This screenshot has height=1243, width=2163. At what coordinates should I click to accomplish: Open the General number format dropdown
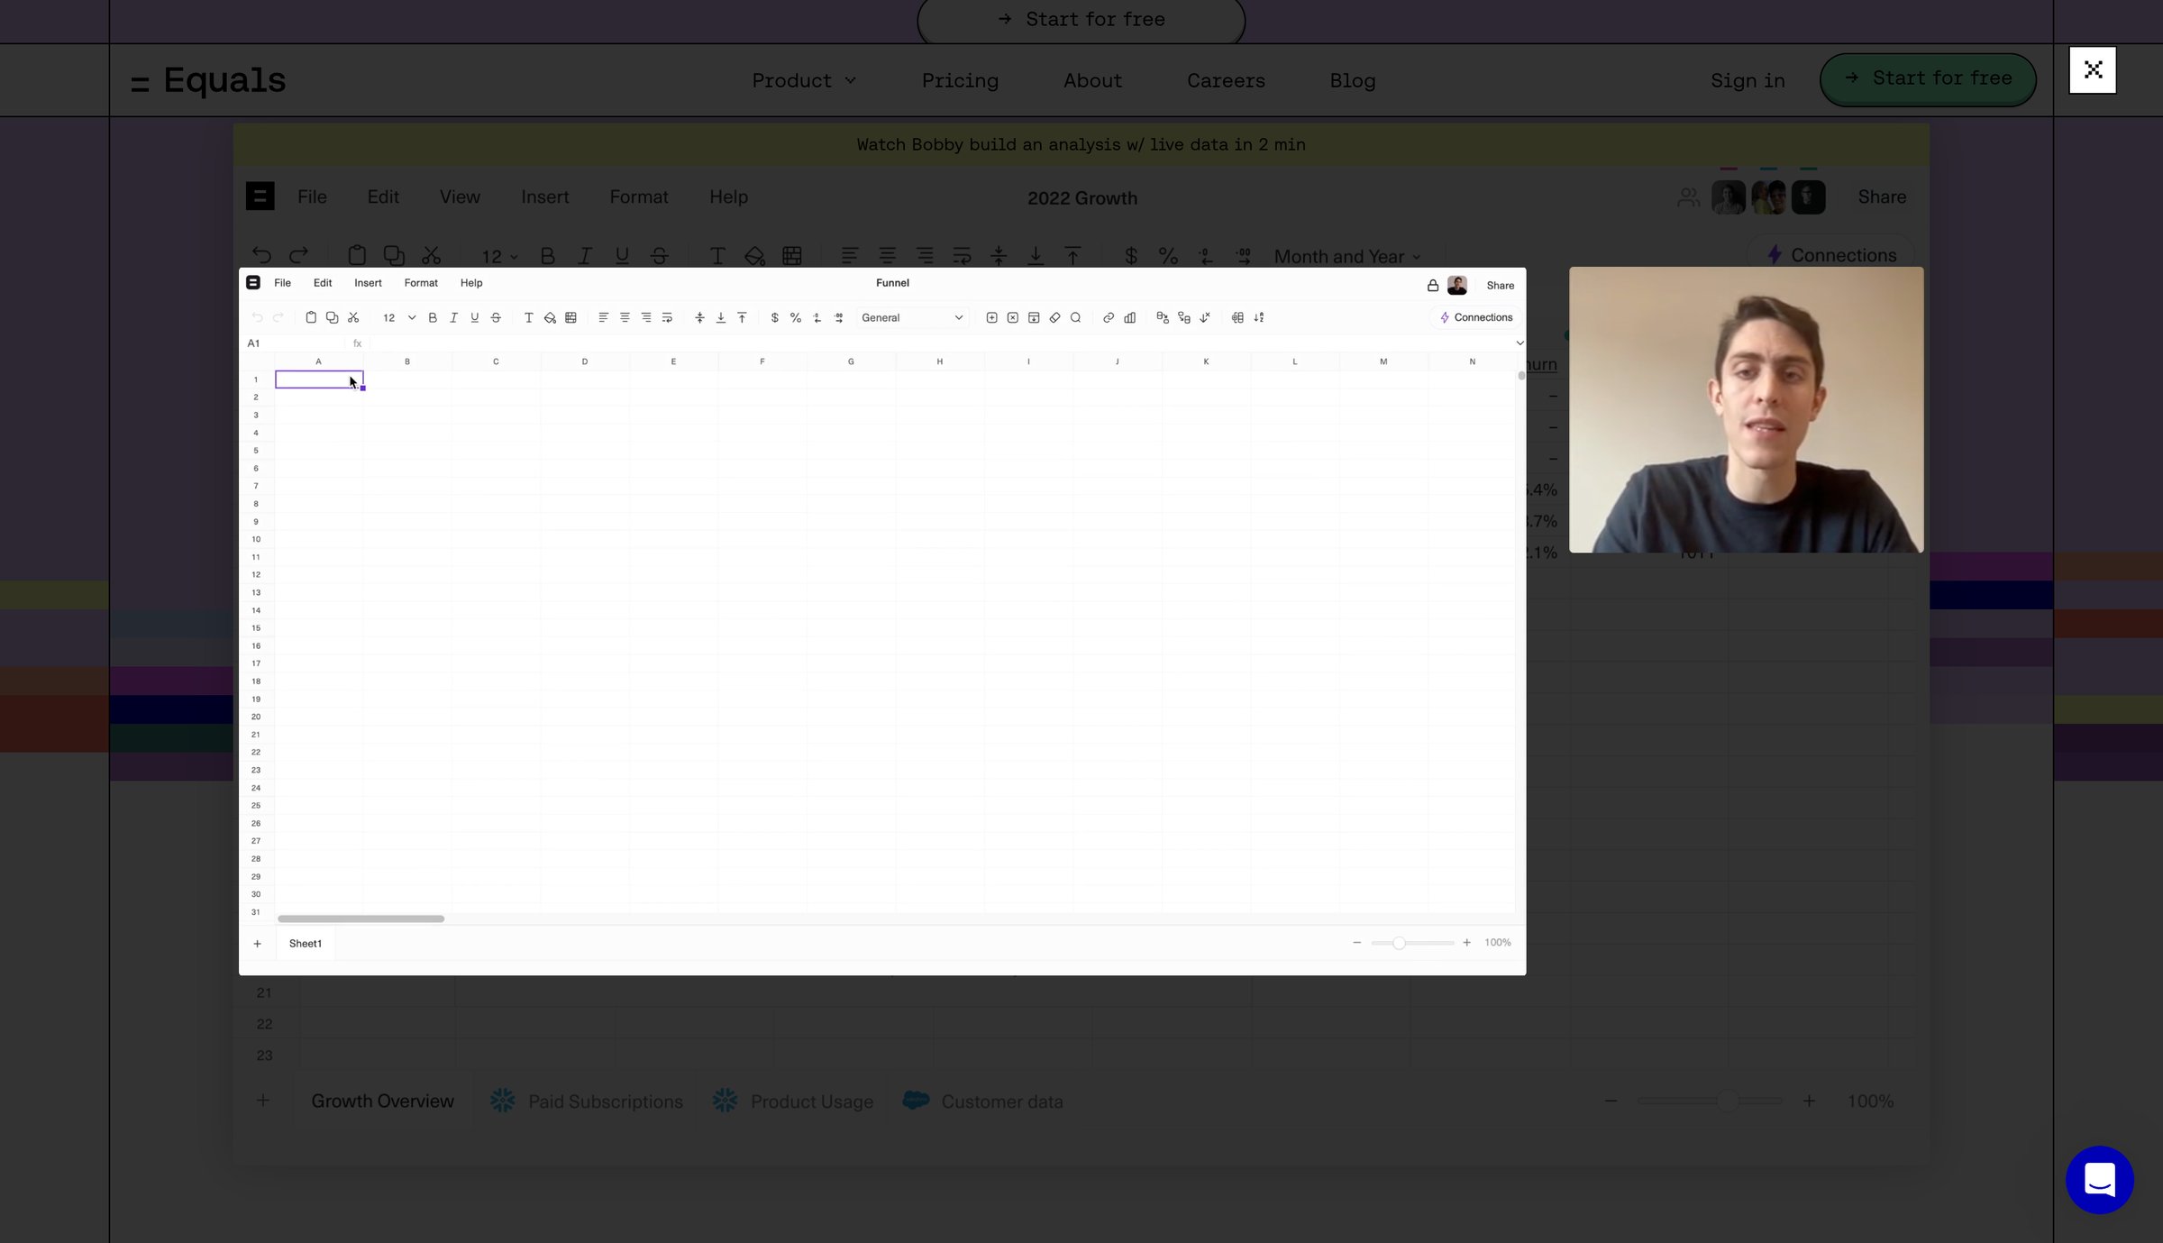tap(912, 317)
